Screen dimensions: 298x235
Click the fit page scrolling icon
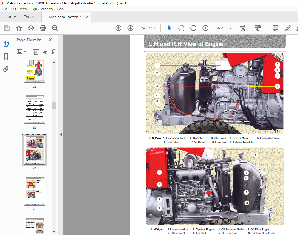(242, 28)
